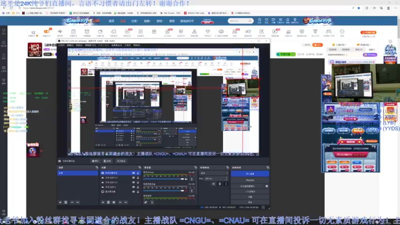
Task: Add a new scene with plus icon
Action: click(x=60, y=202)
